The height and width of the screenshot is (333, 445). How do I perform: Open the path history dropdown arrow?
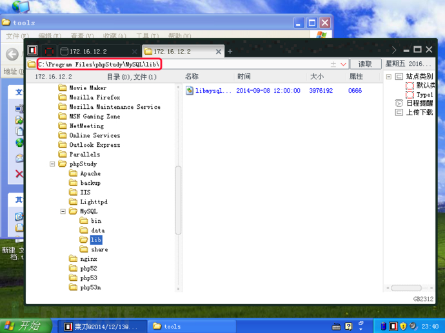343,64
